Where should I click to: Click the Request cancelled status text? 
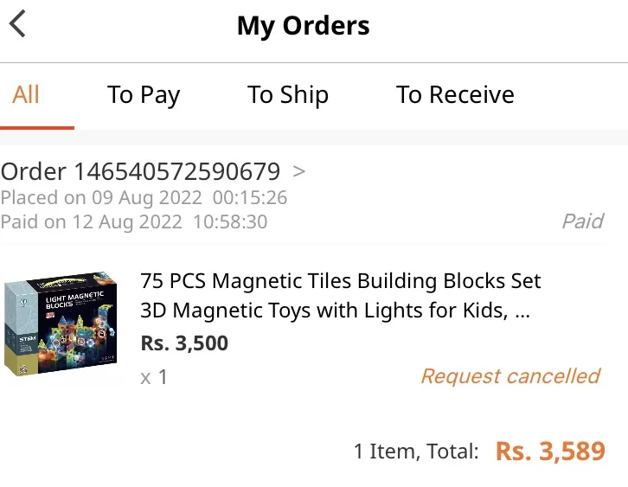[x=510, y=376]
